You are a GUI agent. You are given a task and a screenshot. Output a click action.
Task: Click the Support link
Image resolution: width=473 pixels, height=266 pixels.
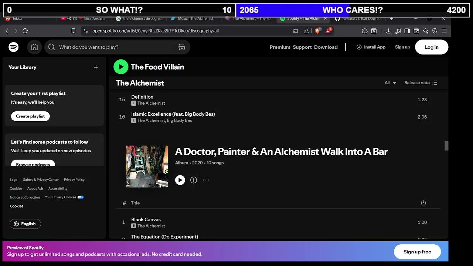pos(302,47)
